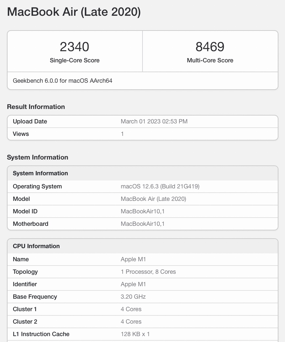Image resolution: width=285 pixels, height=342 pixels.
Task: Select the Model row showing MacBook Air
Action: pyautogui.click(x=142, y=199)
